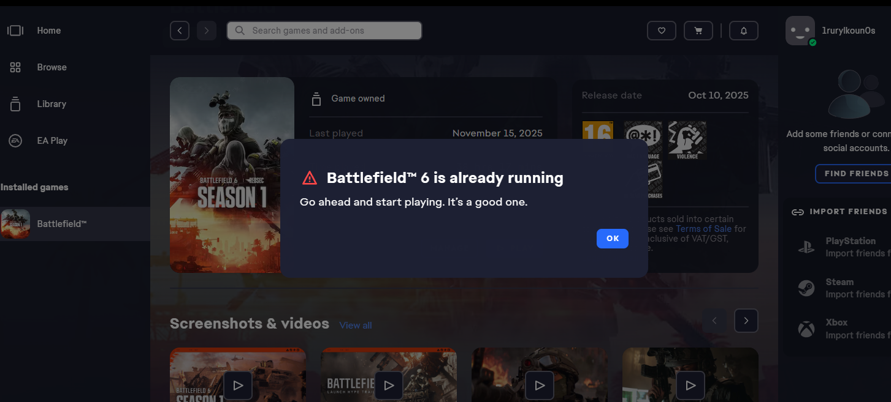Screen dimensions: 891x402
Task: Navigate to the Home page
Action: (x=48, y=31)
